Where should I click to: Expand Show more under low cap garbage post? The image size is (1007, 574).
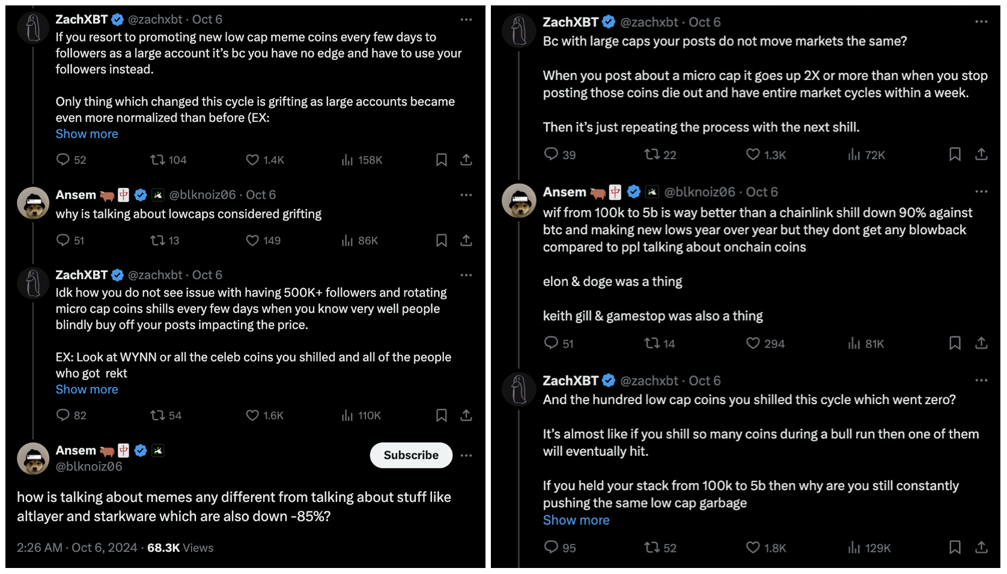coord(576,521)
